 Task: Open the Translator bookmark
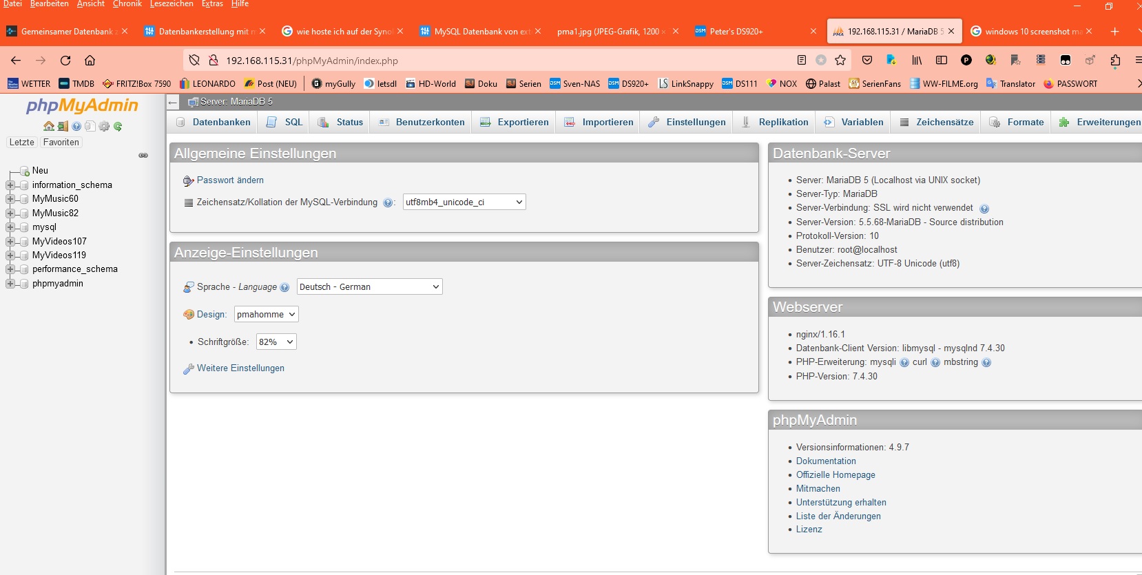(x=1010, y=83)
